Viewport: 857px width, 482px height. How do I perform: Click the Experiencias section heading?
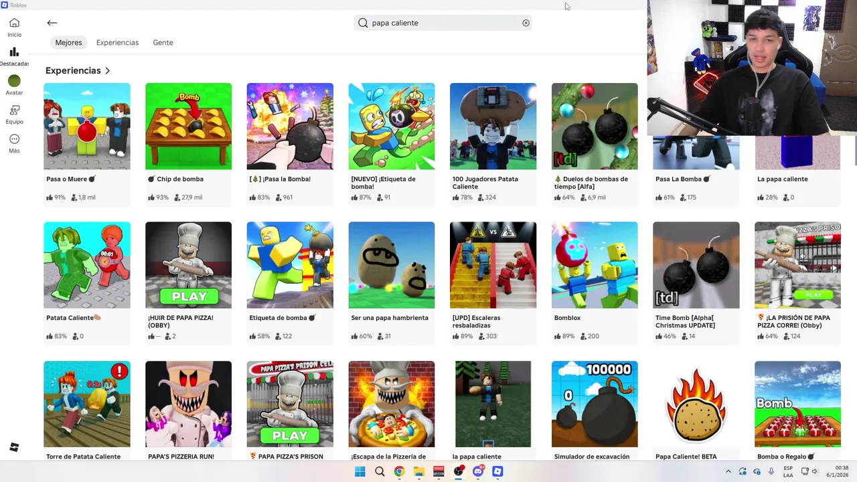[73, 70]
